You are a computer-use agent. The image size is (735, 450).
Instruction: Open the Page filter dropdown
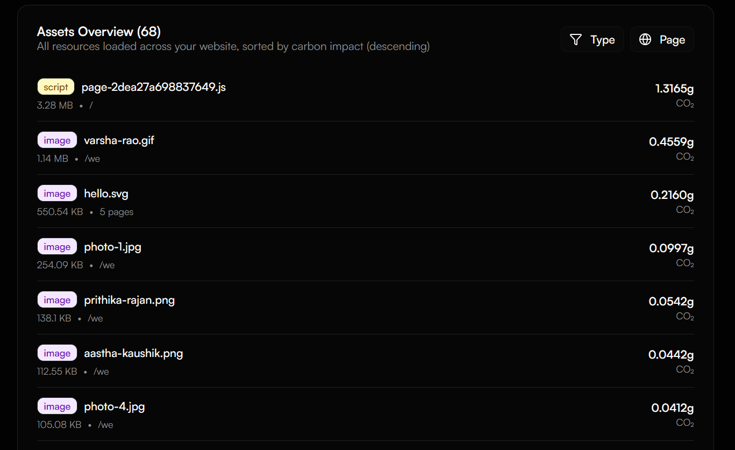coord(662,40)
